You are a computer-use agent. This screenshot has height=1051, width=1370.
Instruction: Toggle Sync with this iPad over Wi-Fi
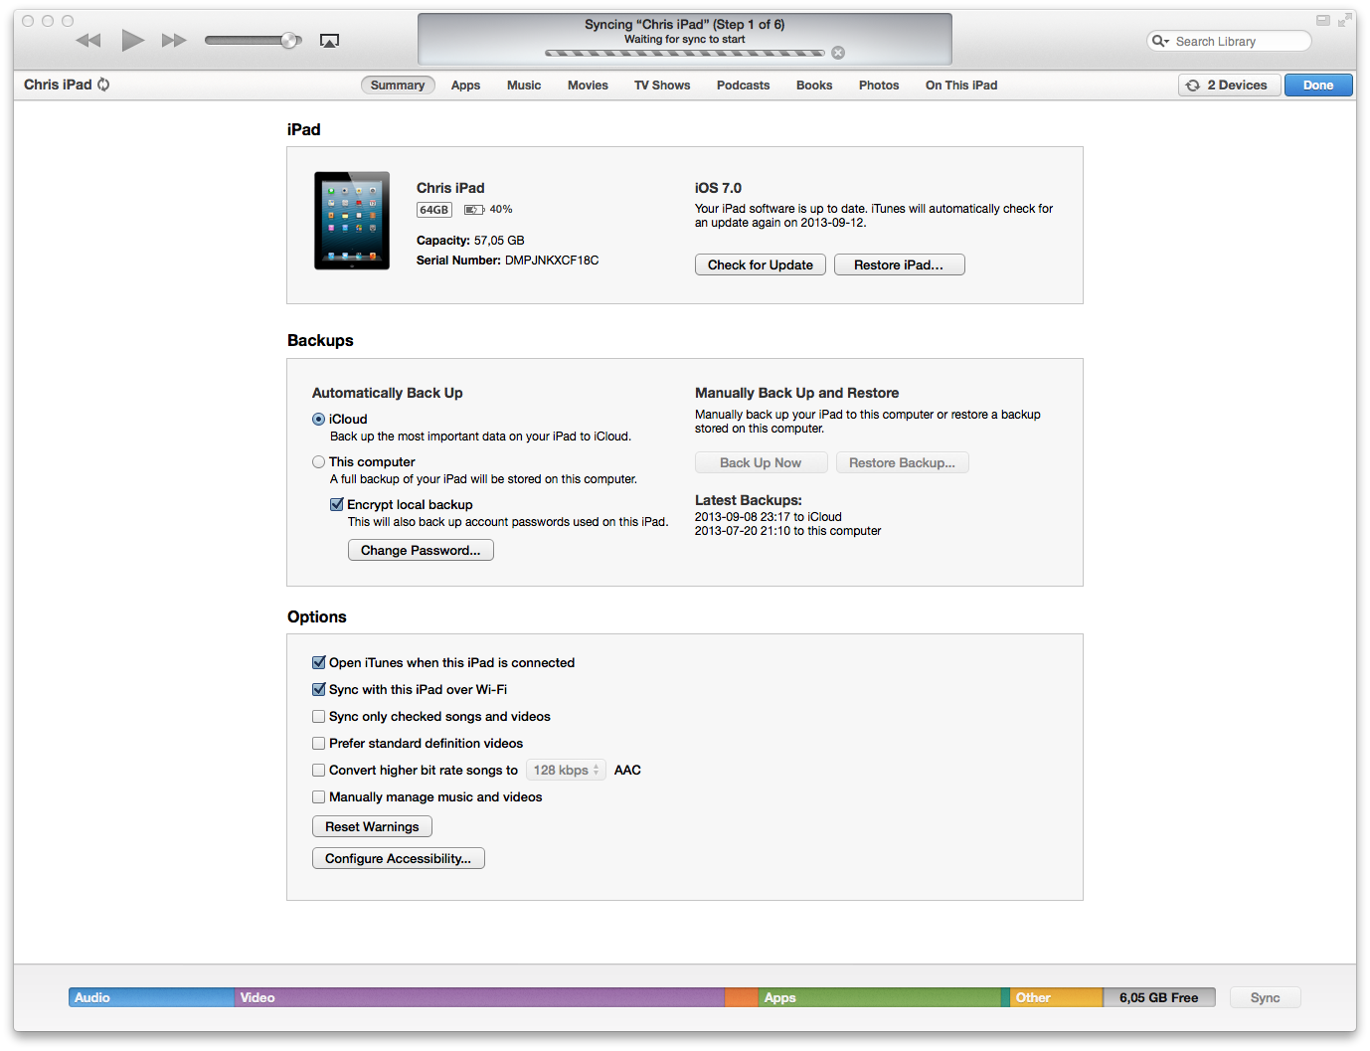[x=319, y=689]
